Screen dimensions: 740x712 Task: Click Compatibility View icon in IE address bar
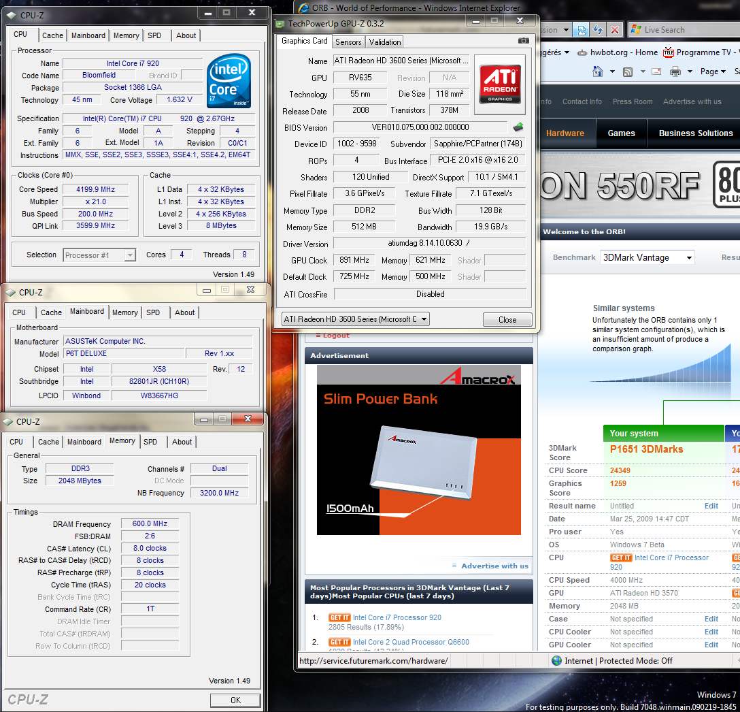[x=582, y=30]
